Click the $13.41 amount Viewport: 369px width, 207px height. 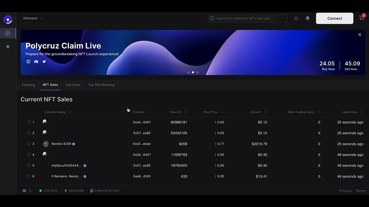coord(261,176)
